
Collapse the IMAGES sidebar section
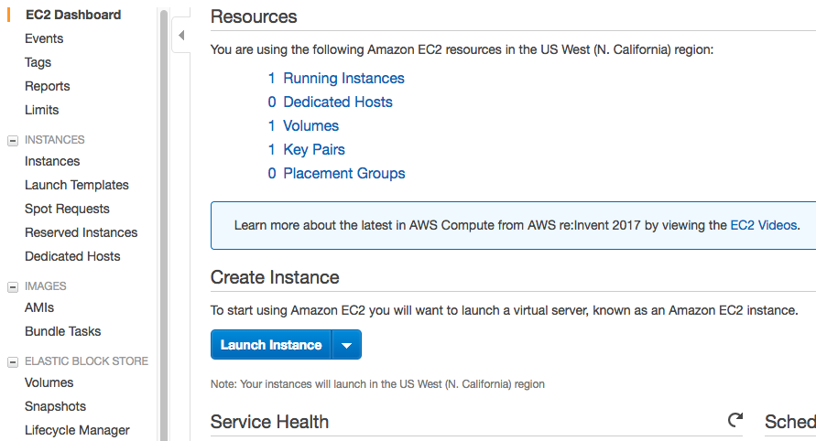tap(13, 286)
